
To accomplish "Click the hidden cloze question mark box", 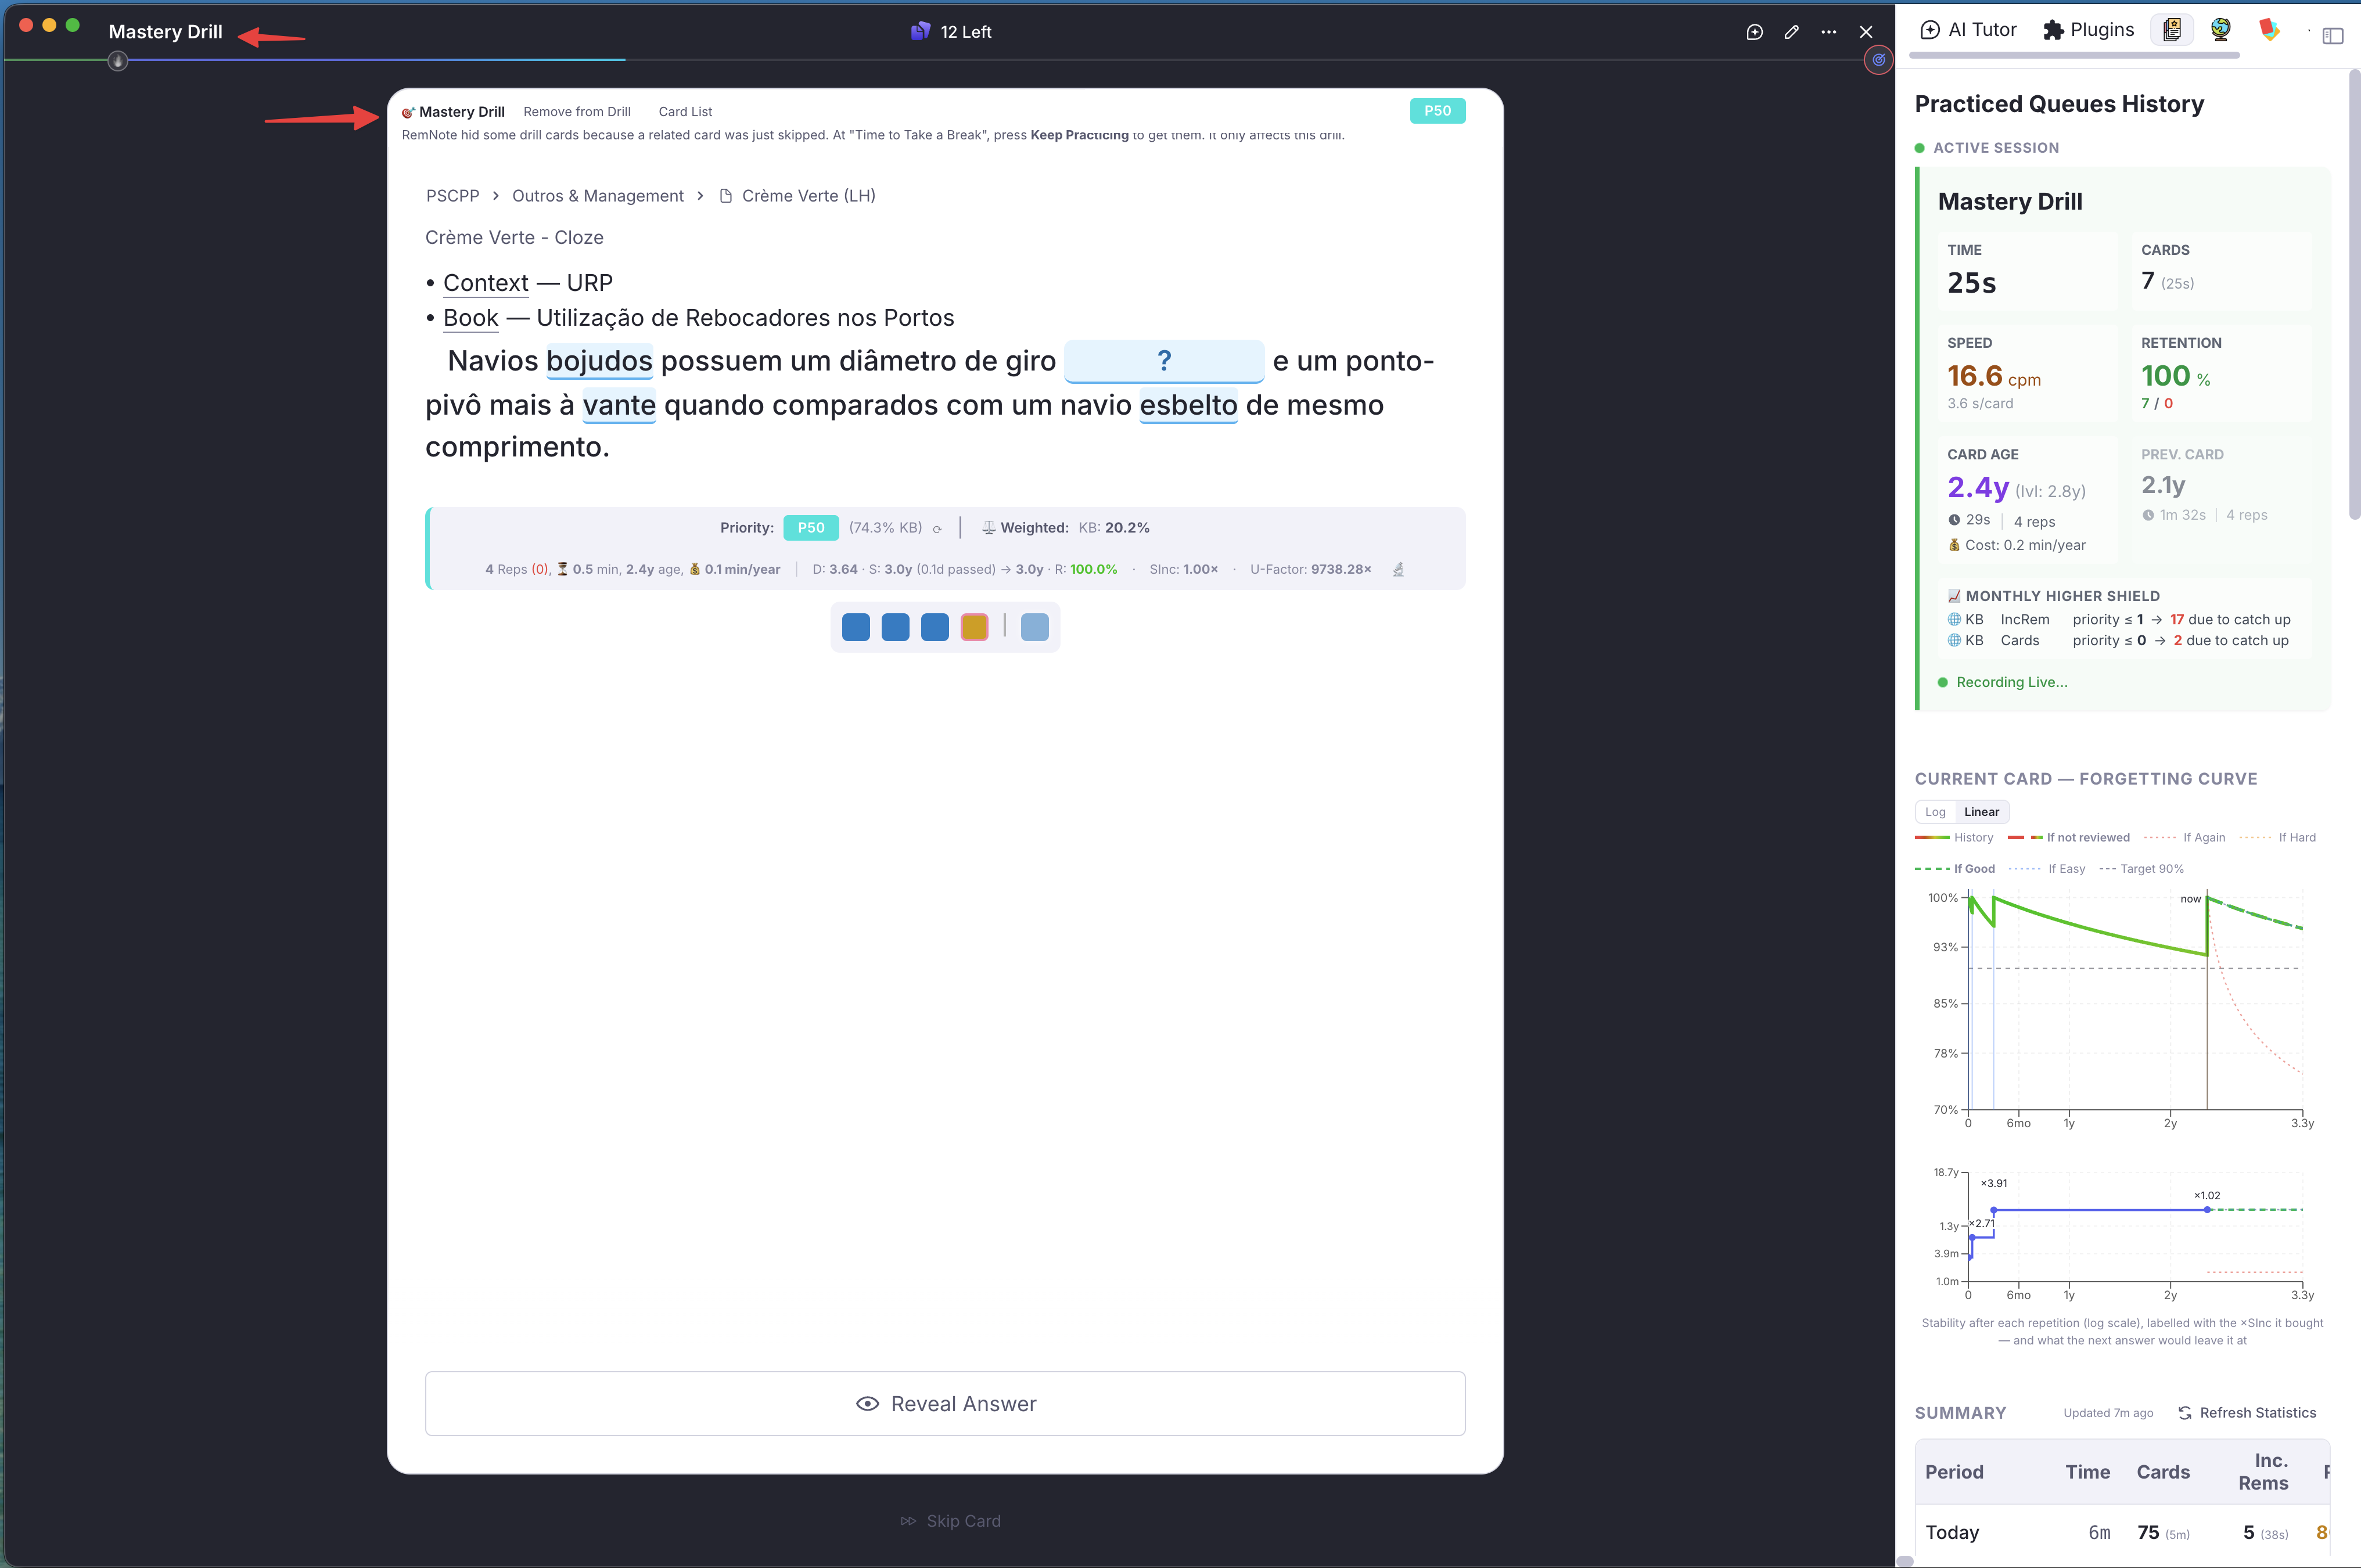I will coord(1164,361).
